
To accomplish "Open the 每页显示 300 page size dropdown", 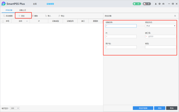I will [x=14, y=108].
